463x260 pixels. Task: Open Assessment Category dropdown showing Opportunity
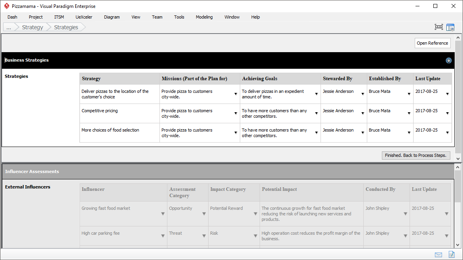pyautogui.click(x=204, y=214)
